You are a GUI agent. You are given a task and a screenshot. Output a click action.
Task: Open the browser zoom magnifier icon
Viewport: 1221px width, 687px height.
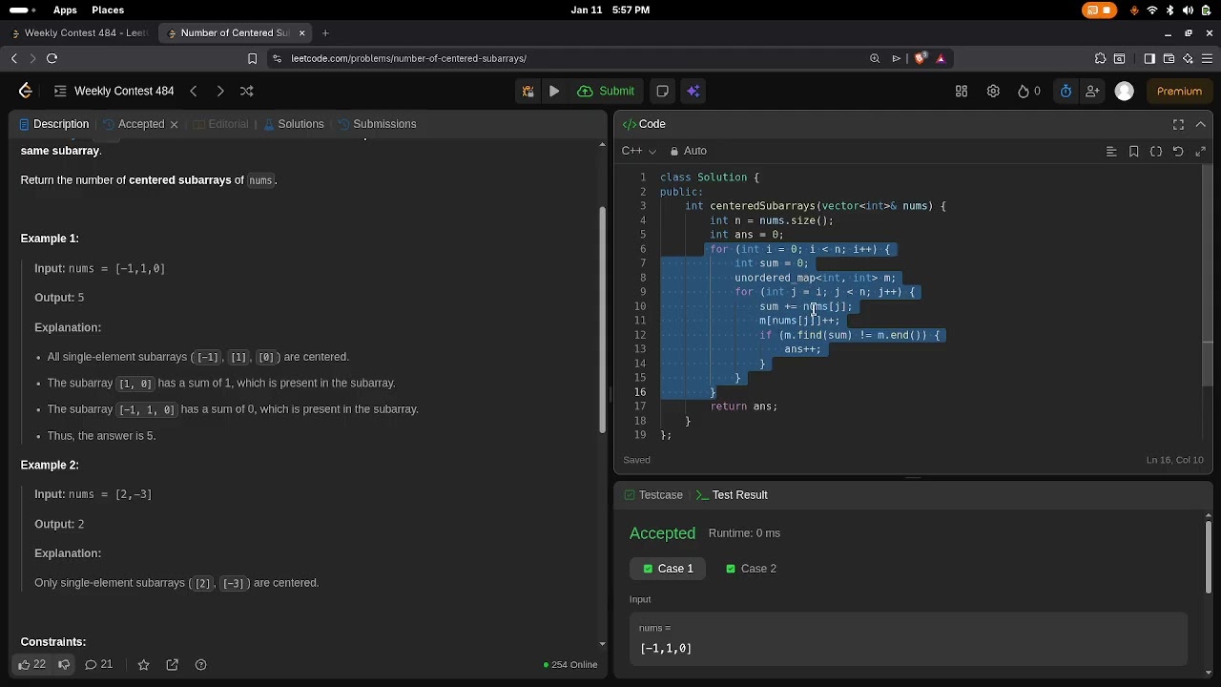click(x=875, y=59)
